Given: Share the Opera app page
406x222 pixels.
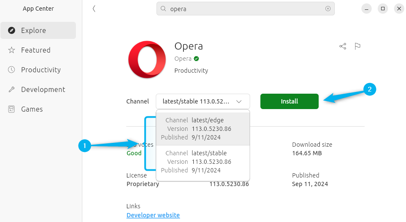Looking at the screenshot, I should (343, 46).
